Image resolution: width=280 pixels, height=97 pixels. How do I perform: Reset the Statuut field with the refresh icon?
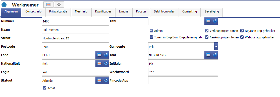pos(106,81)
